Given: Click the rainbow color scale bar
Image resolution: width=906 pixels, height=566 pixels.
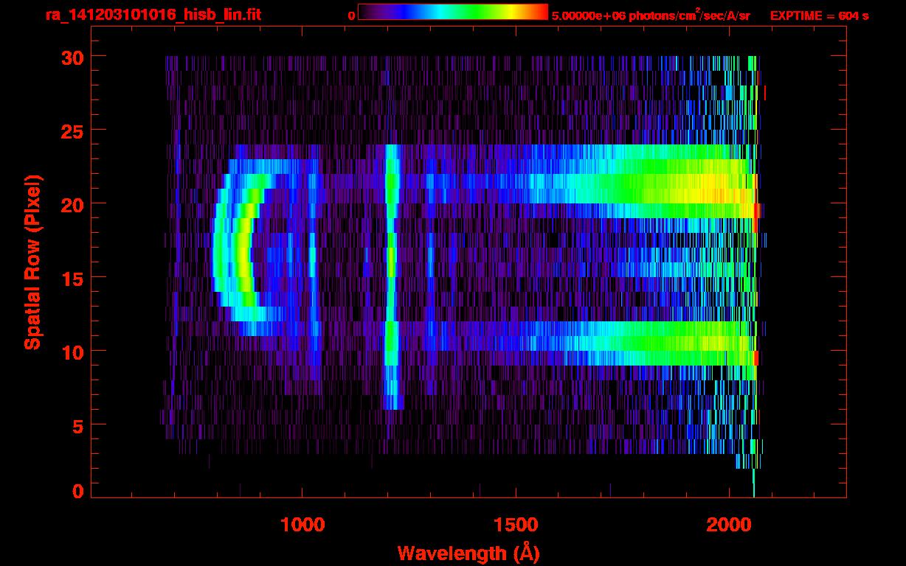Looking at the screenshot, I should pos(453,12).
